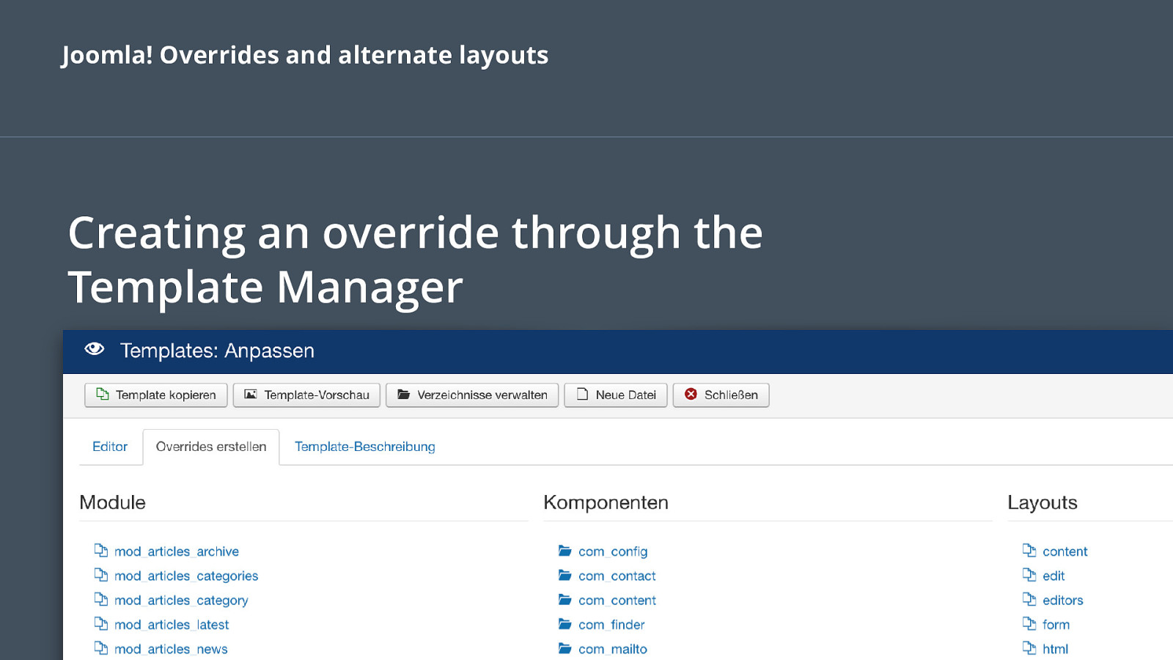Open Template-Vorschau preview
The height and width of the screenshot is (660, 1173).
coord(306,395)
